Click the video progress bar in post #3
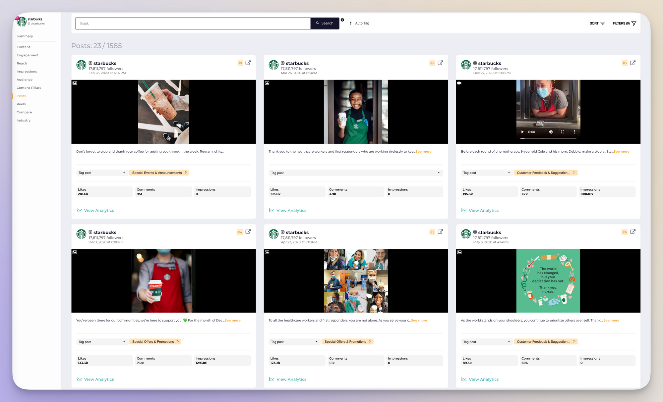This screenshot has height=402, width=663. pos(548,138)
